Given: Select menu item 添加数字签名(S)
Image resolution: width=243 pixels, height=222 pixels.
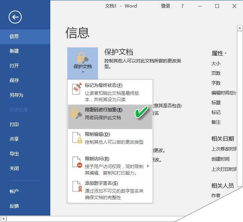Looking at the screenshot, I should click(110, 190).
